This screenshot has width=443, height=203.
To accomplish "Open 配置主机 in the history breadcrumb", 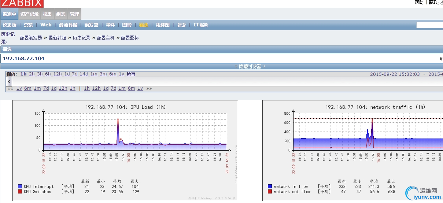I will pyautogui.click(x=106, y=38).
